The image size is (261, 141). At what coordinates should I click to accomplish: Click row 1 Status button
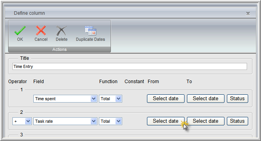[237, 99]
